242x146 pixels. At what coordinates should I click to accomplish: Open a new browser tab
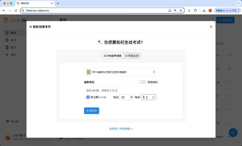(58, 3)
